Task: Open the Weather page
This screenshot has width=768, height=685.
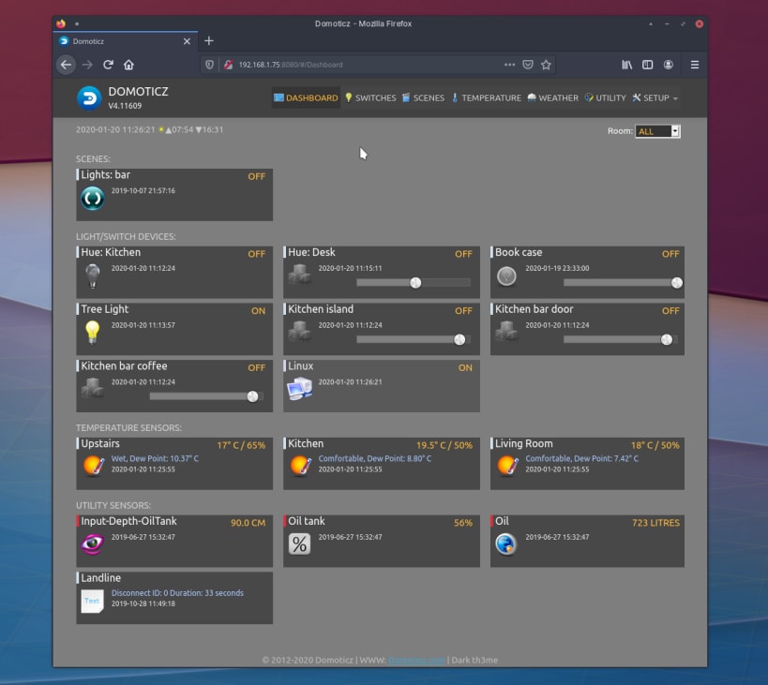Action: pyautogui.click(x=552, y=97)
